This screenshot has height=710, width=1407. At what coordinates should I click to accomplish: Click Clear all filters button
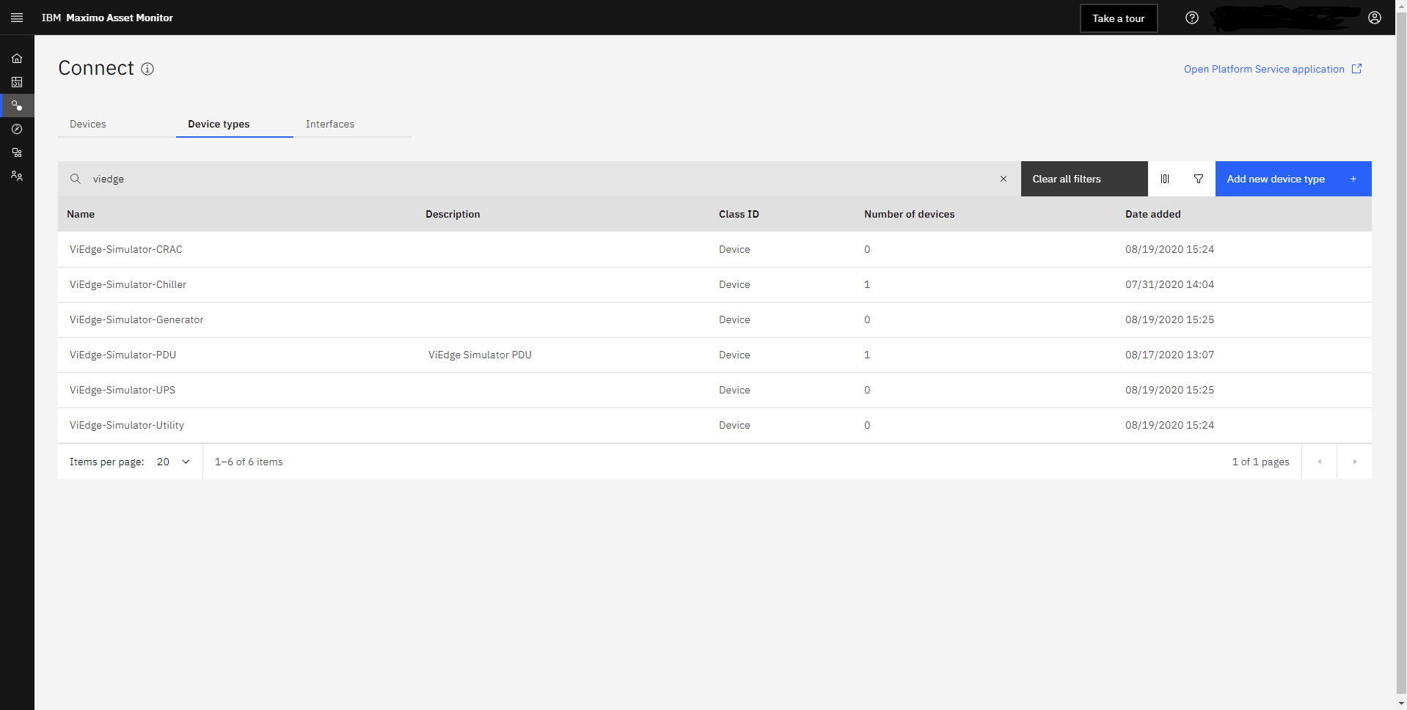[x=1084, y=179]
